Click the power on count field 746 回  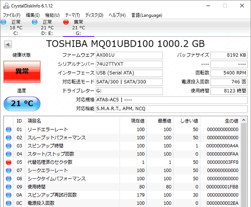pos(229,82)
